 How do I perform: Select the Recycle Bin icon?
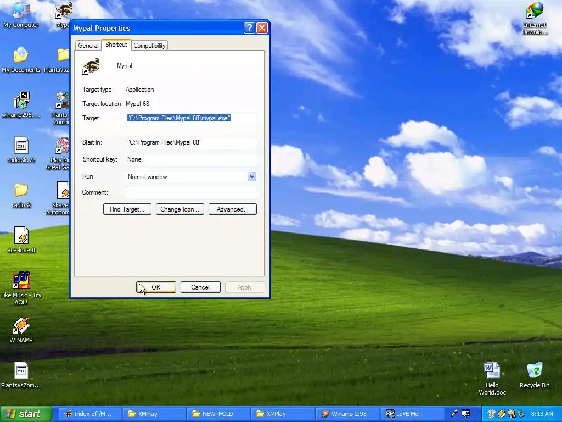(x=535, y=375)
